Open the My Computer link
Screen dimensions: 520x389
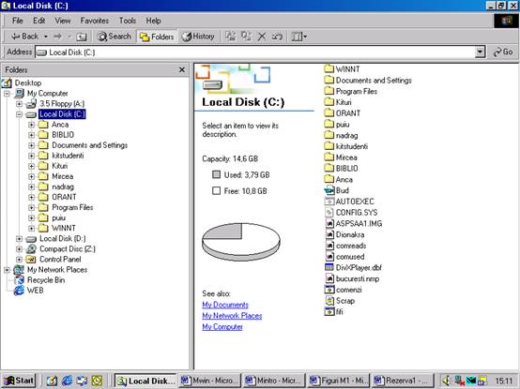click(222, 327)
